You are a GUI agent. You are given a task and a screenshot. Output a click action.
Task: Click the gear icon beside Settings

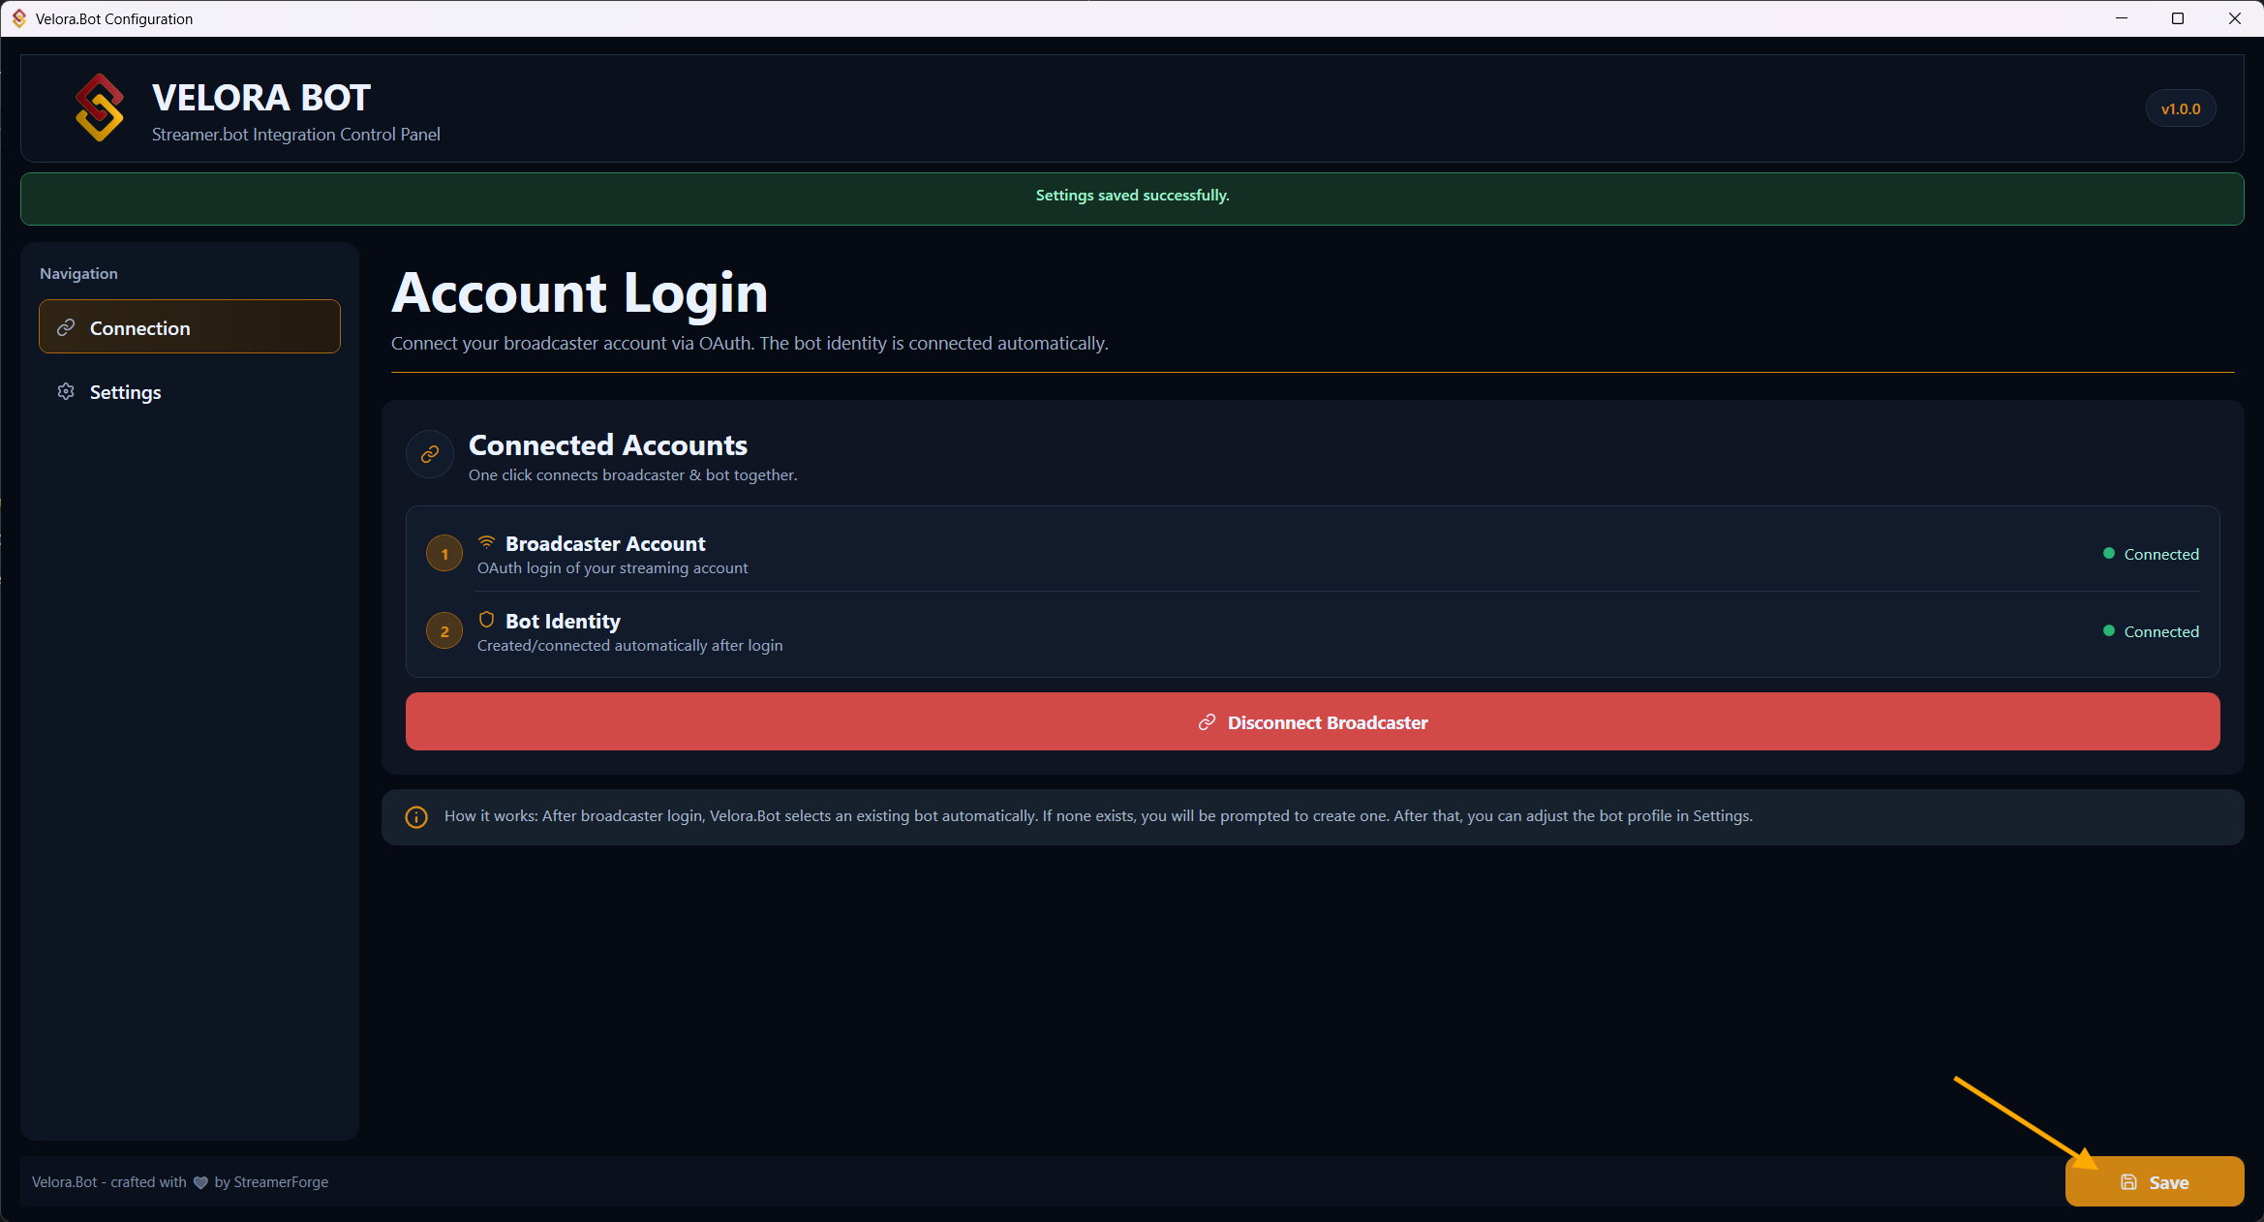tap(66, 391)
